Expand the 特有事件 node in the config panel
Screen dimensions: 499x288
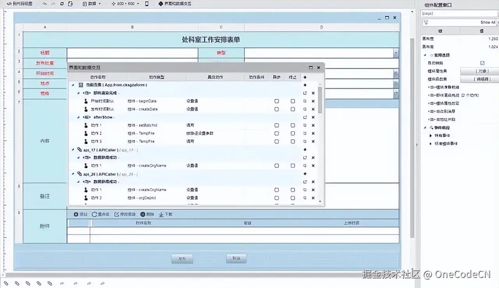430,135
